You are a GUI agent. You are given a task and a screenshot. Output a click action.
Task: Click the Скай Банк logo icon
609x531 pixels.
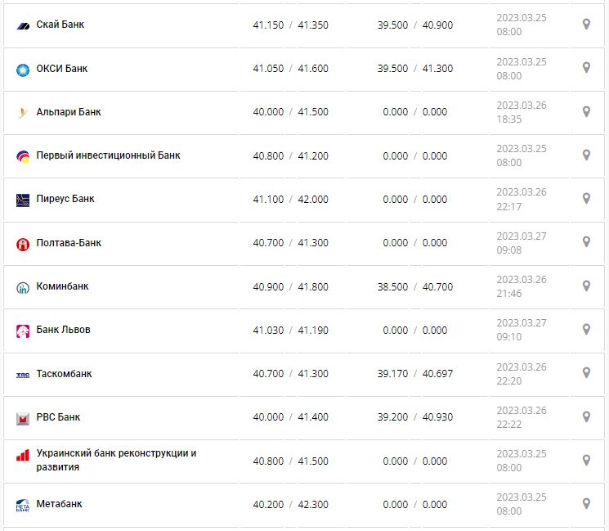tap(23, 25)
